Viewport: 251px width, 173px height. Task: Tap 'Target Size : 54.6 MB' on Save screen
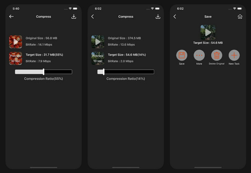point(208,43)
